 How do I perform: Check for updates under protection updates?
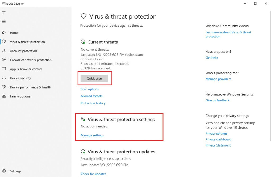pos(93,174)
